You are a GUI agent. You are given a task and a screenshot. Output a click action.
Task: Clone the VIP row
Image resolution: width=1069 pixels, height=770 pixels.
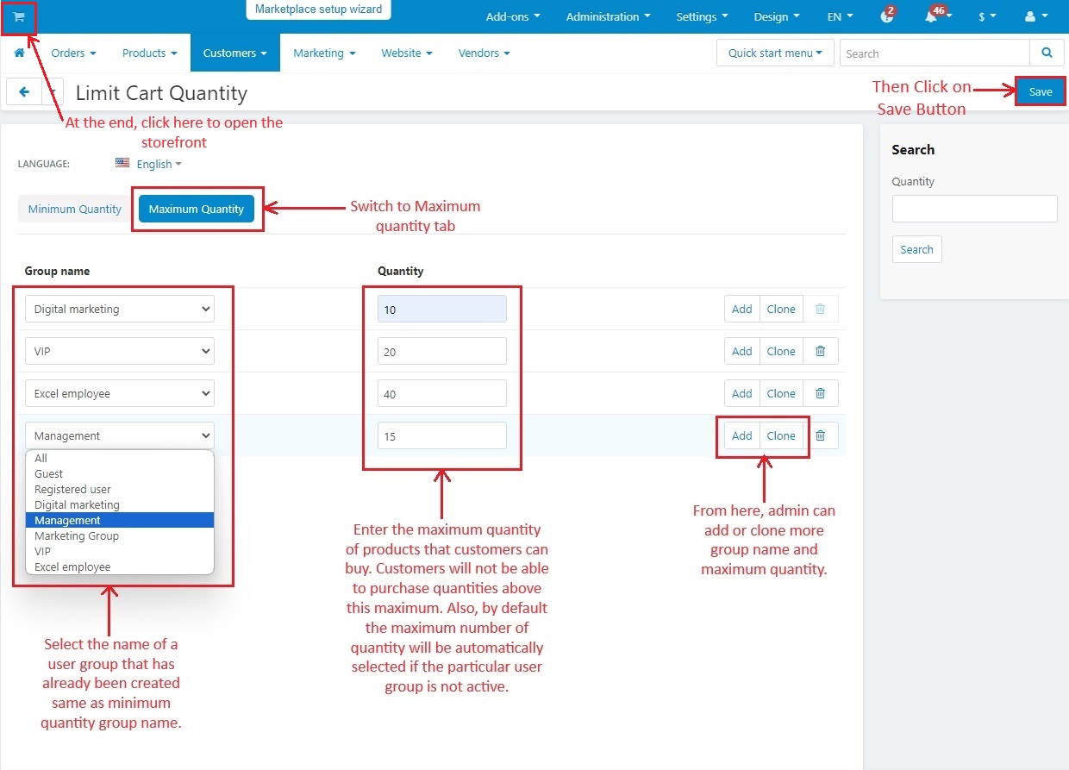[781, 351]
